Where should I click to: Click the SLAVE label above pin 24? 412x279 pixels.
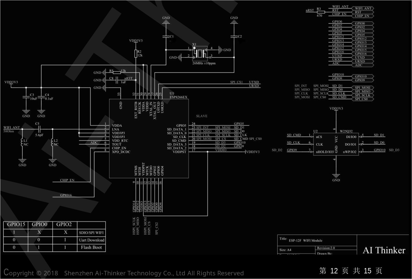[202, 116]
